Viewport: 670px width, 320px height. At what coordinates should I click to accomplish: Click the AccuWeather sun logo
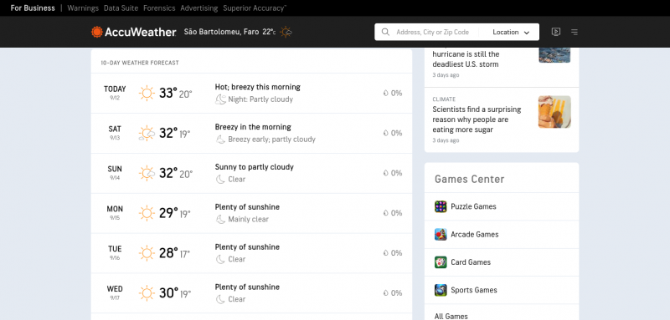97,32
